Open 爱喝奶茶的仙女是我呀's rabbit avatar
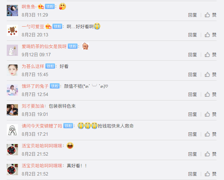This screenshot has width=224, height=180. [12, 50]
